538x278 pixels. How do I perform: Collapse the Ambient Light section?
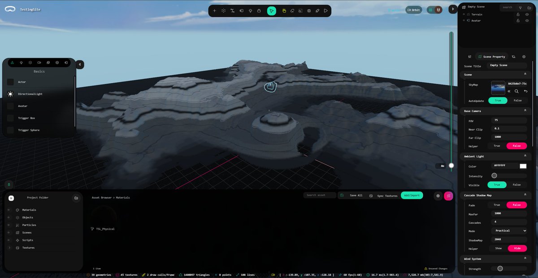[x=525, y=156]
